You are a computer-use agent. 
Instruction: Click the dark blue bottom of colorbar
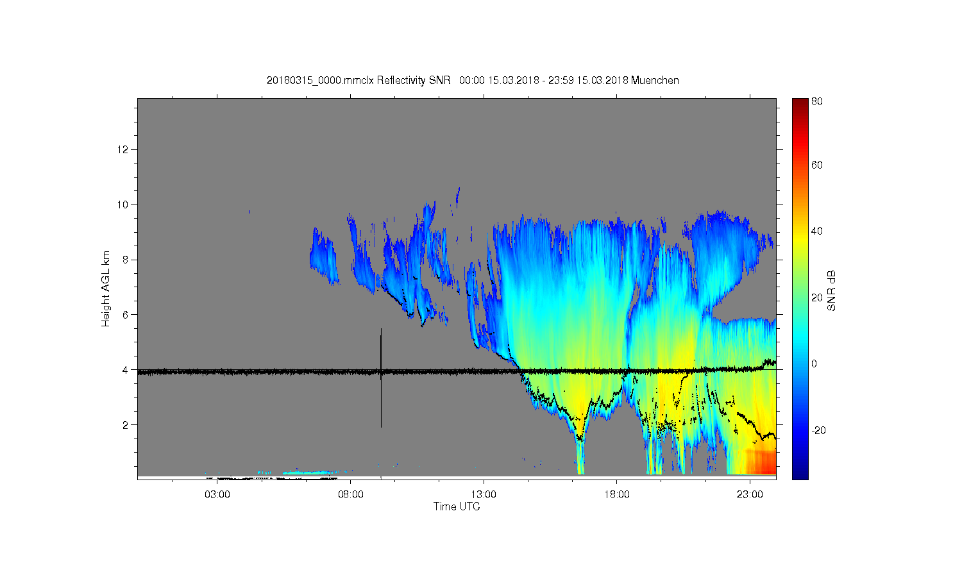pos(800,473)
